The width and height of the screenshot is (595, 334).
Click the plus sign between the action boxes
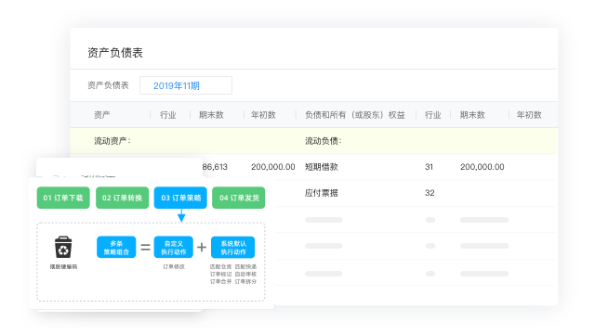(x=202, y=248)
